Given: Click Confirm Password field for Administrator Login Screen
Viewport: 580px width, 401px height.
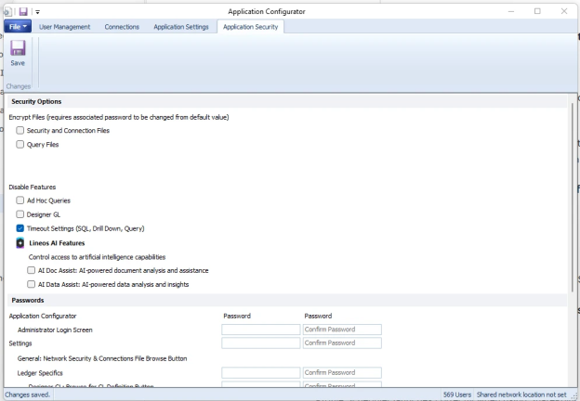Looking at the screenshot, I should [342, 330].
